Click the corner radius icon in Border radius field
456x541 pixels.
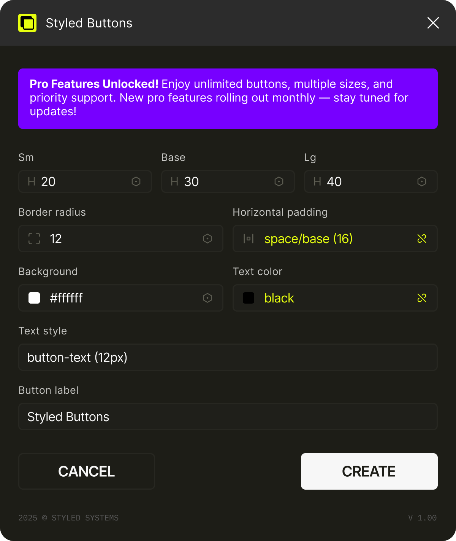coord(35,239)
